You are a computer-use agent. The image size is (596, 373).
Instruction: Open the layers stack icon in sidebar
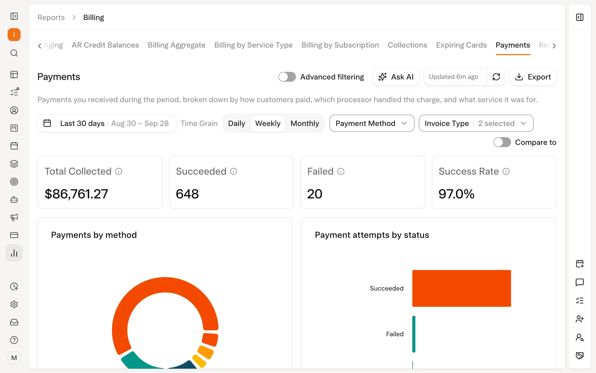[x=14, y=164]
